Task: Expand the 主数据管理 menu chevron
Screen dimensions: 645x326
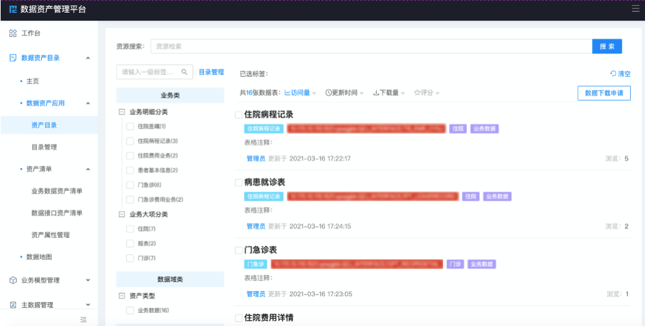Action: tap(88, 305)
